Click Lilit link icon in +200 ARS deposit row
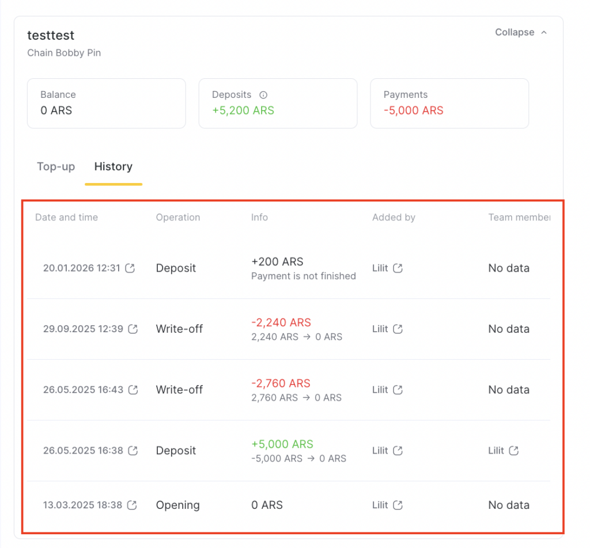The width and height of the screenshot is (590, 548). click(398, 268)
